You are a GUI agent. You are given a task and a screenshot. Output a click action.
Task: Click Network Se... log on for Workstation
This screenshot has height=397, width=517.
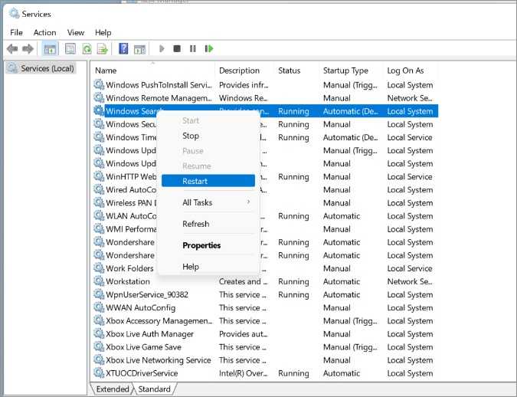[410, 281]
